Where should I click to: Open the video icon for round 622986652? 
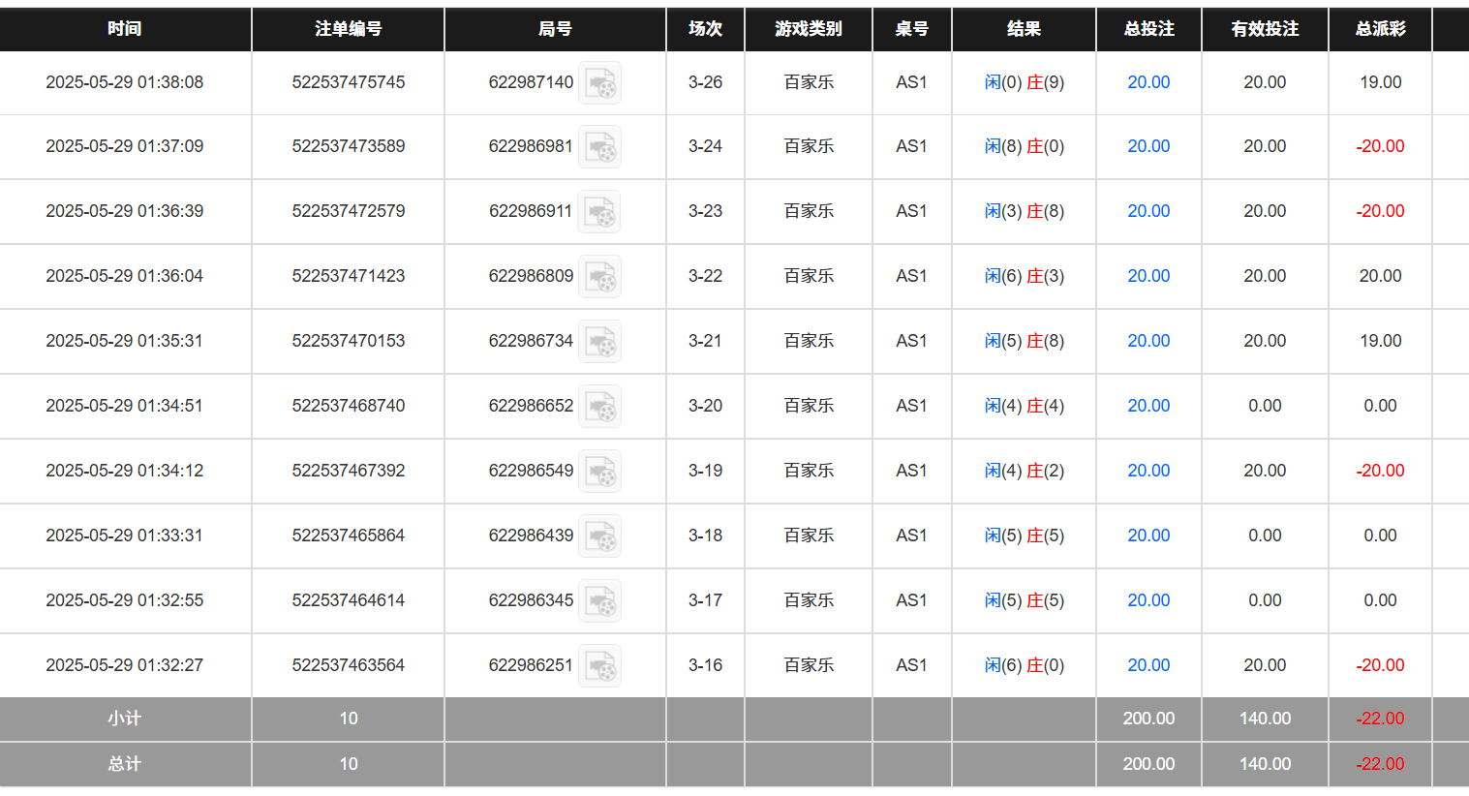600,406
